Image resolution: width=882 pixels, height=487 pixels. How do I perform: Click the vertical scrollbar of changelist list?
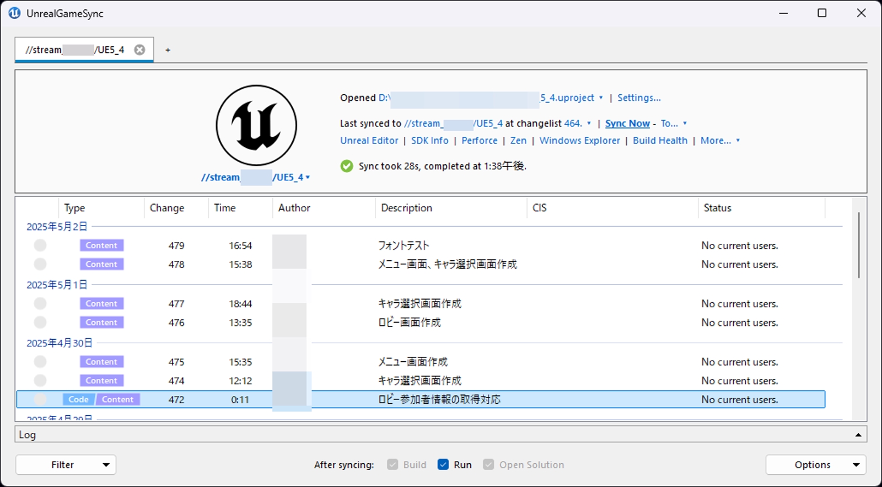pyautogui.click(x=858, y=245)
